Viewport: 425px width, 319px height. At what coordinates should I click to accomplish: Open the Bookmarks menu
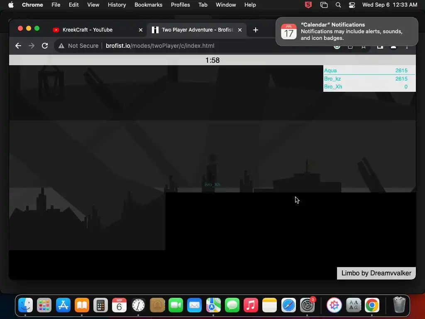pyautogui.click(x=148, y=5)
